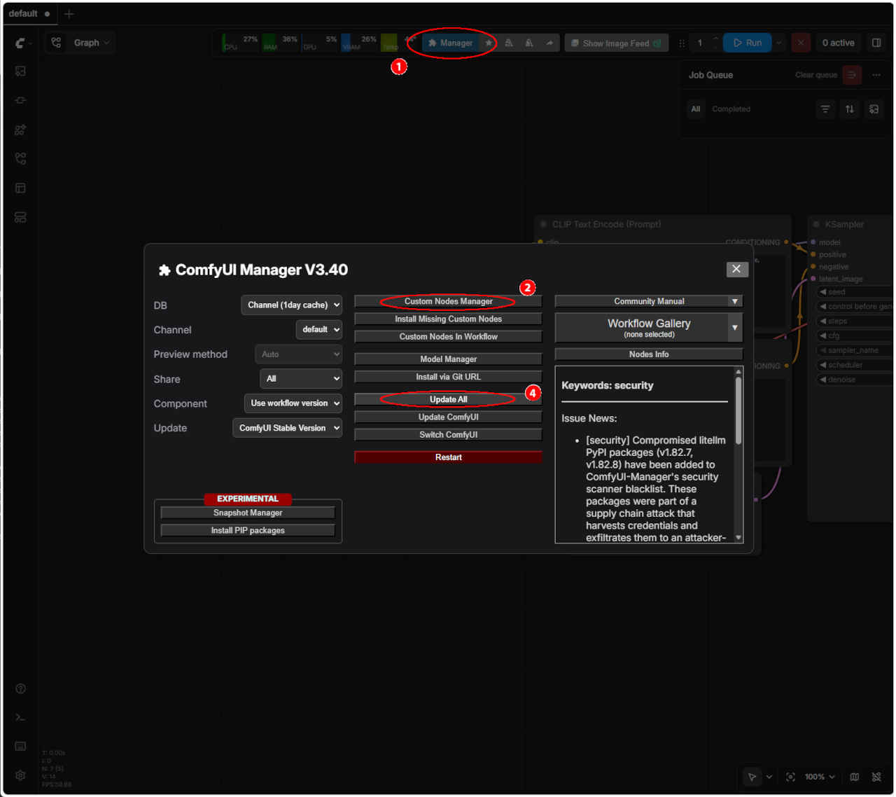The width and height of the screenshot is (896, 797).
Task: Open the assets panel in left sidebar
Action: (20, 71)
